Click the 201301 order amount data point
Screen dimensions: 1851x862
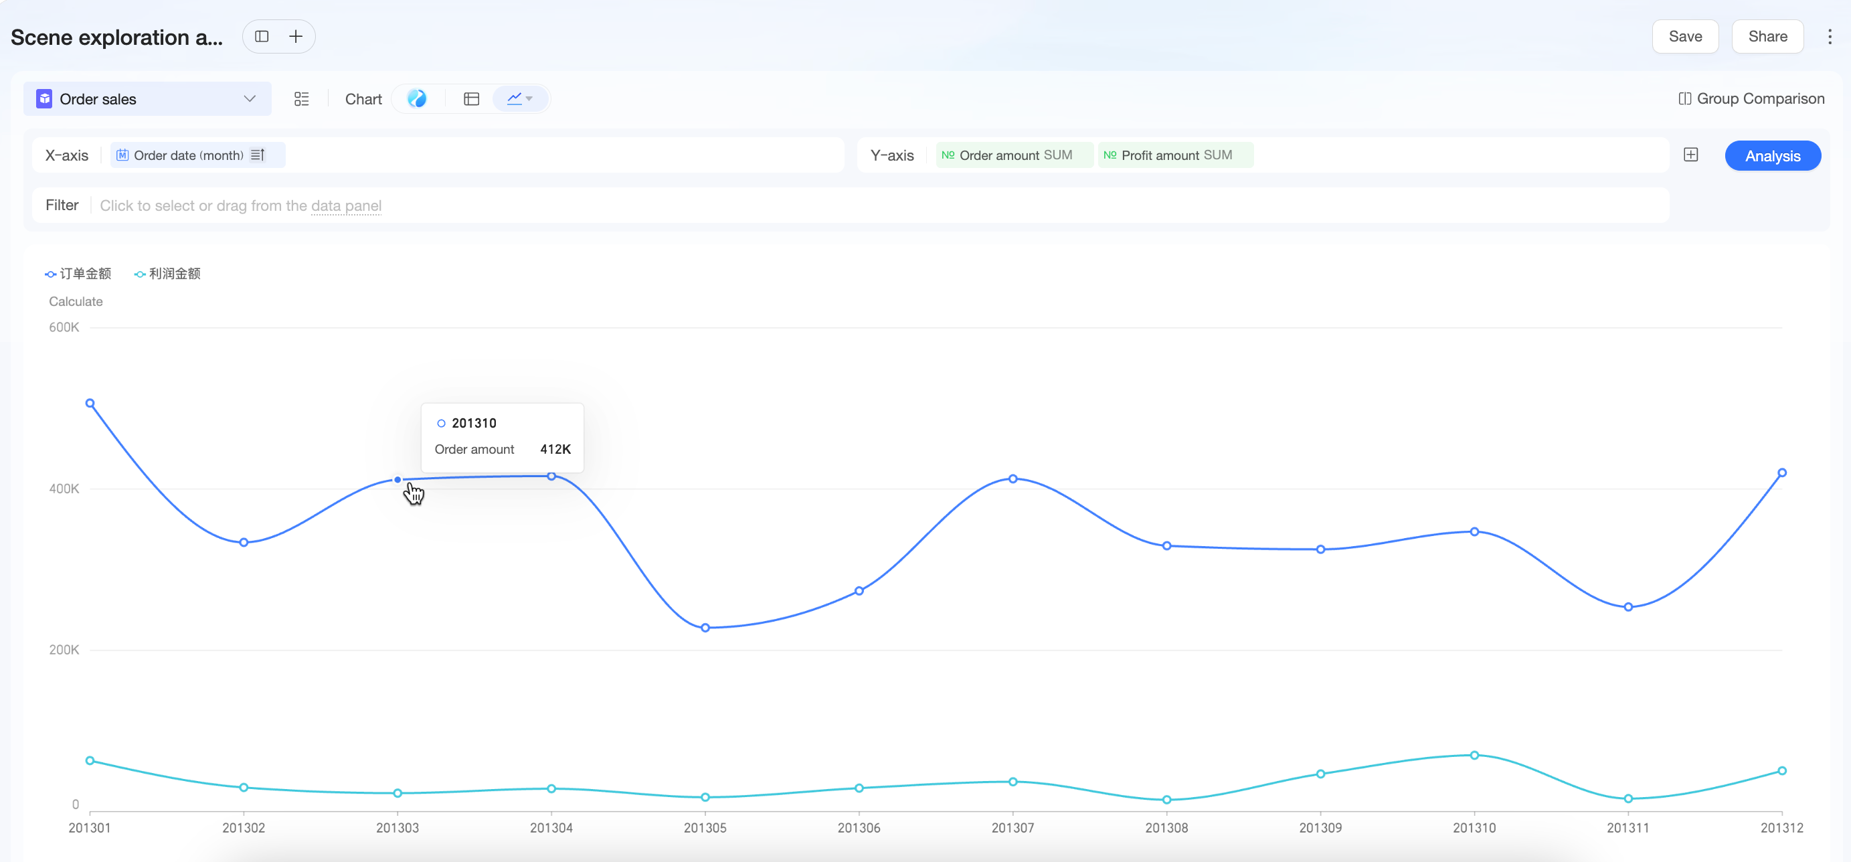pyautogui.click(x=90, y=404)
